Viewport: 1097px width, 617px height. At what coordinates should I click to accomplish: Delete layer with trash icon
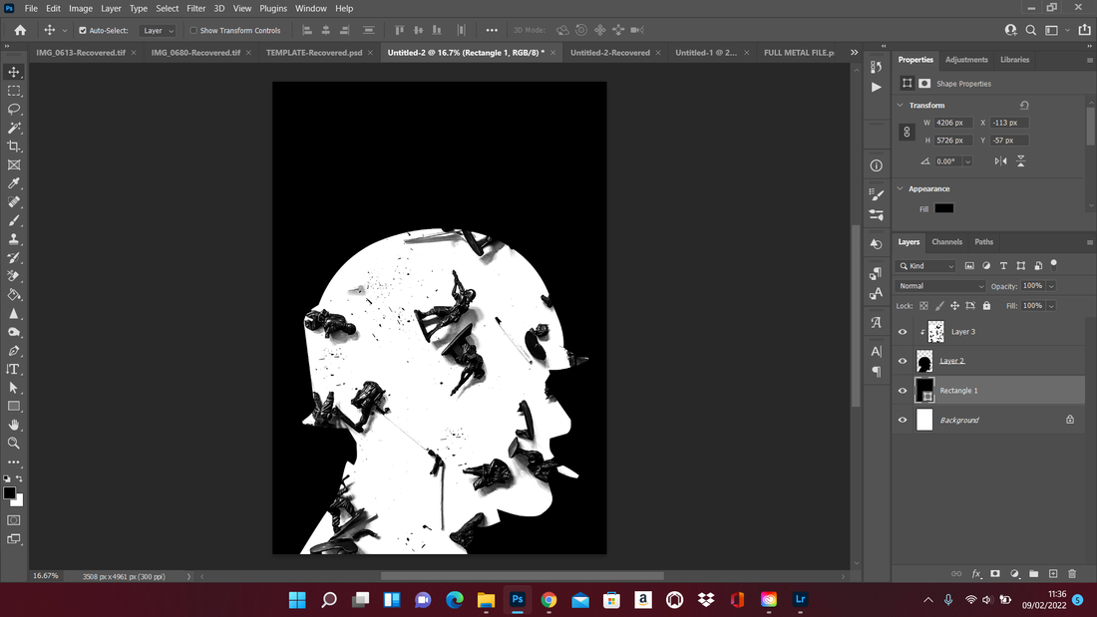pyautogui.click(x=1072, y=573)
